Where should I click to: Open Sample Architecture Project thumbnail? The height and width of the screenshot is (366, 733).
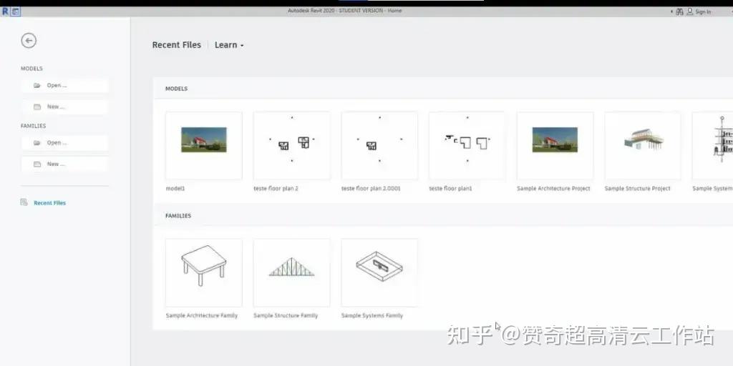coord(555,146)
